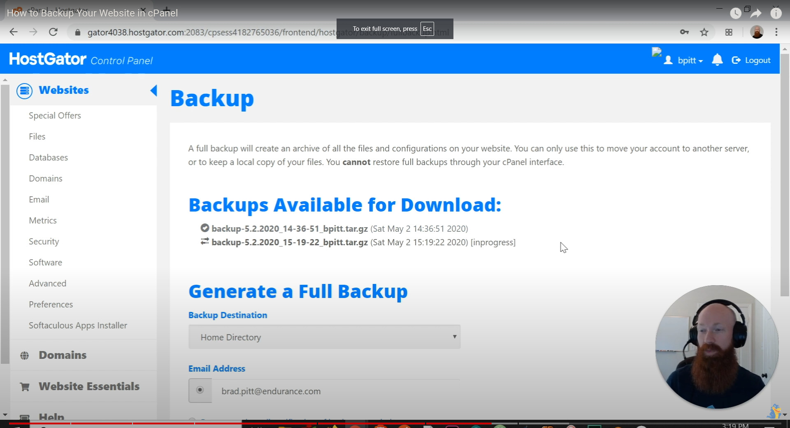Screen dimensions: 790x428
Task: Click the sidebar vertical scrollbar
Action: point(5,224)
